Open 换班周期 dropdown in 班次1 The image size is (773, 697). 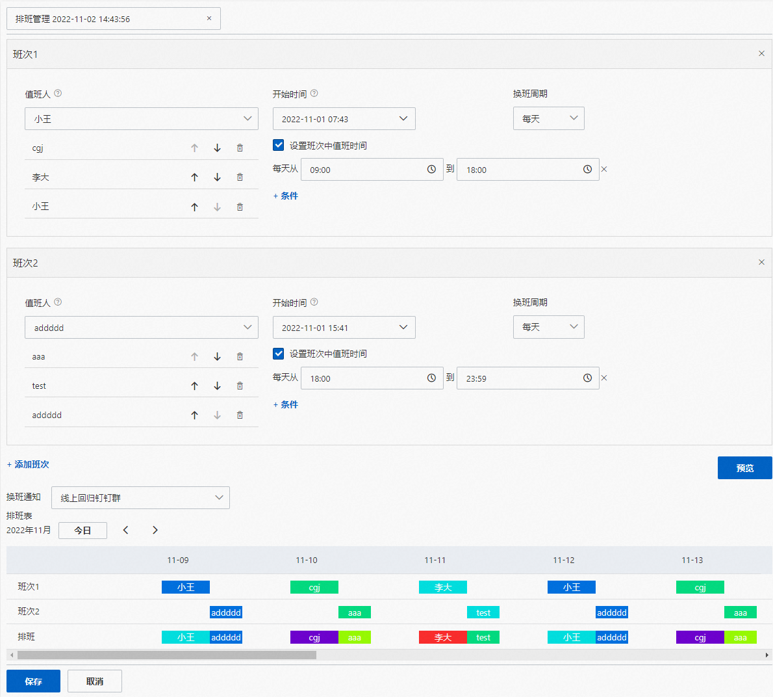tap(549, 118)
